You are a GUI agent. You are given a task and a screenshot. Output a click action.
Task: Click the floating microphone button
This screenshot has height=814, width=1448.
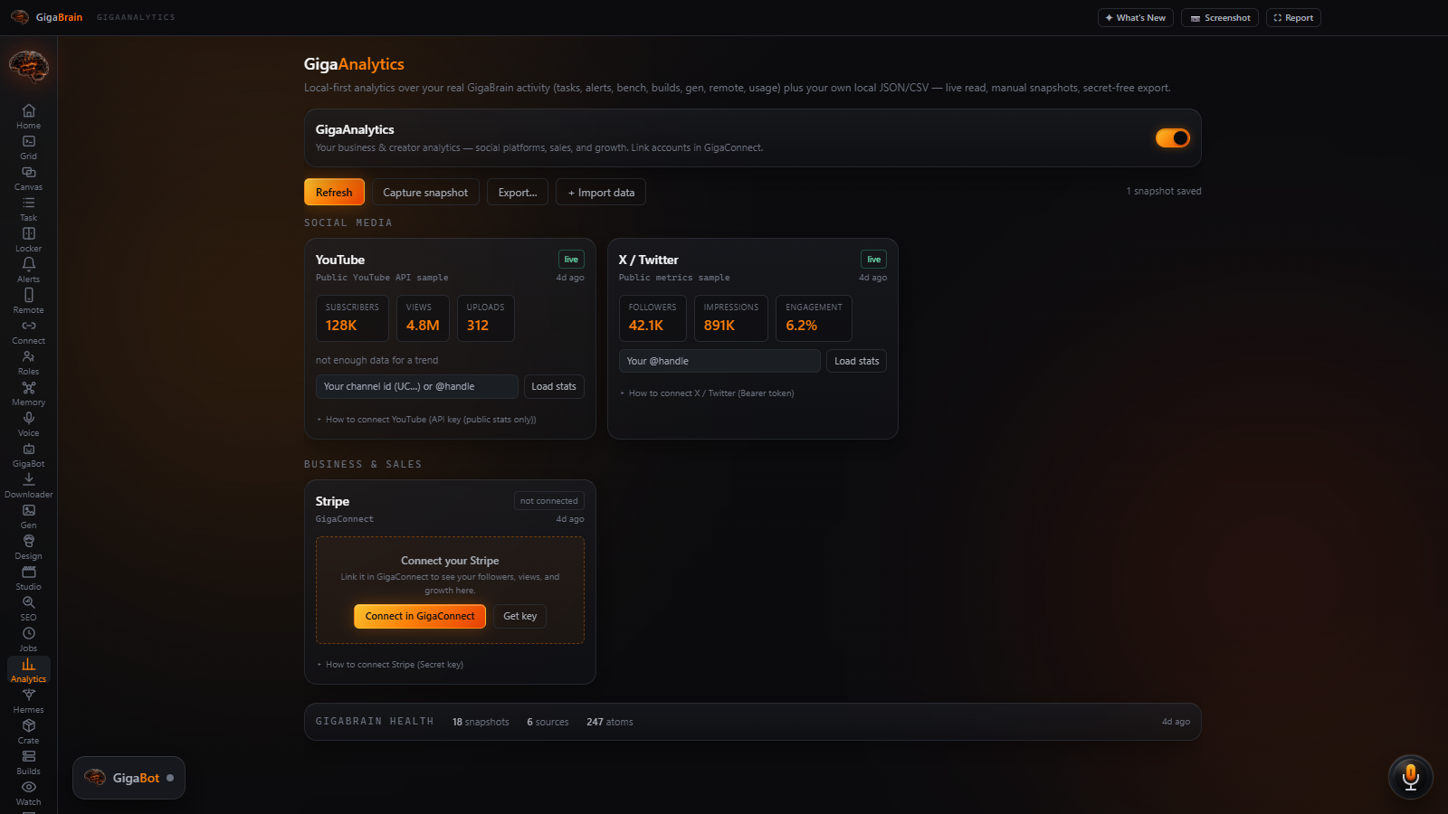click(x=1410, y=777)
